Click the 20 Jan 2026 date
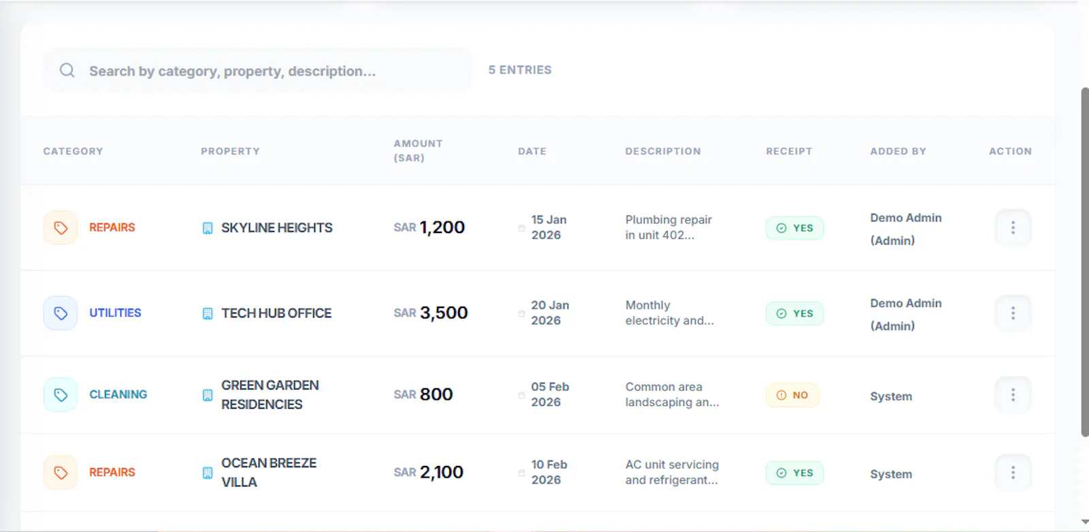 click(x=550, y=313)
